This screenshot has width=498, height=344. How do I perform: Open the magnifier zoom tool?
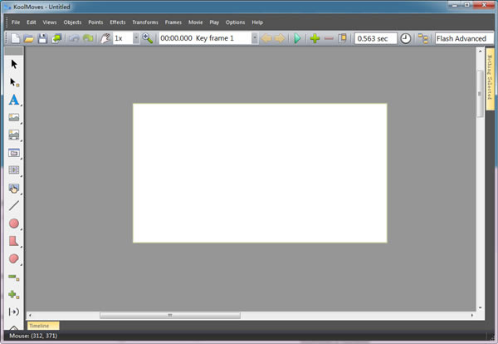(x=148, y=38)
